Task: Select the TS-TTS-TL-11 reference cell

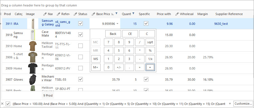Action: pos(63,46)
